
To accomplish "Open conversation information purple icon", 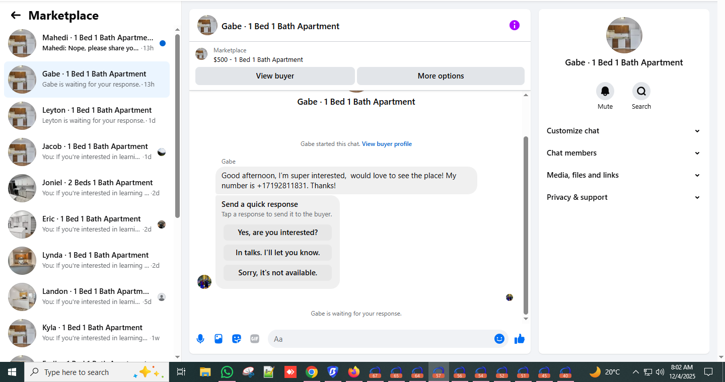I will pyautogui.click(x=514, y=25).
